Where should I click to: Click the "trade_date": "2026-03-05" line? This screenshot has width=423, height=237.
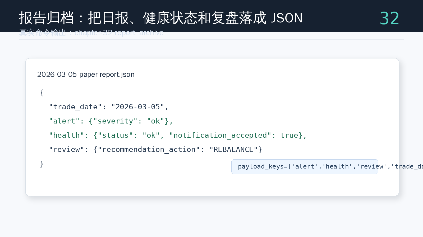point(109,107)
